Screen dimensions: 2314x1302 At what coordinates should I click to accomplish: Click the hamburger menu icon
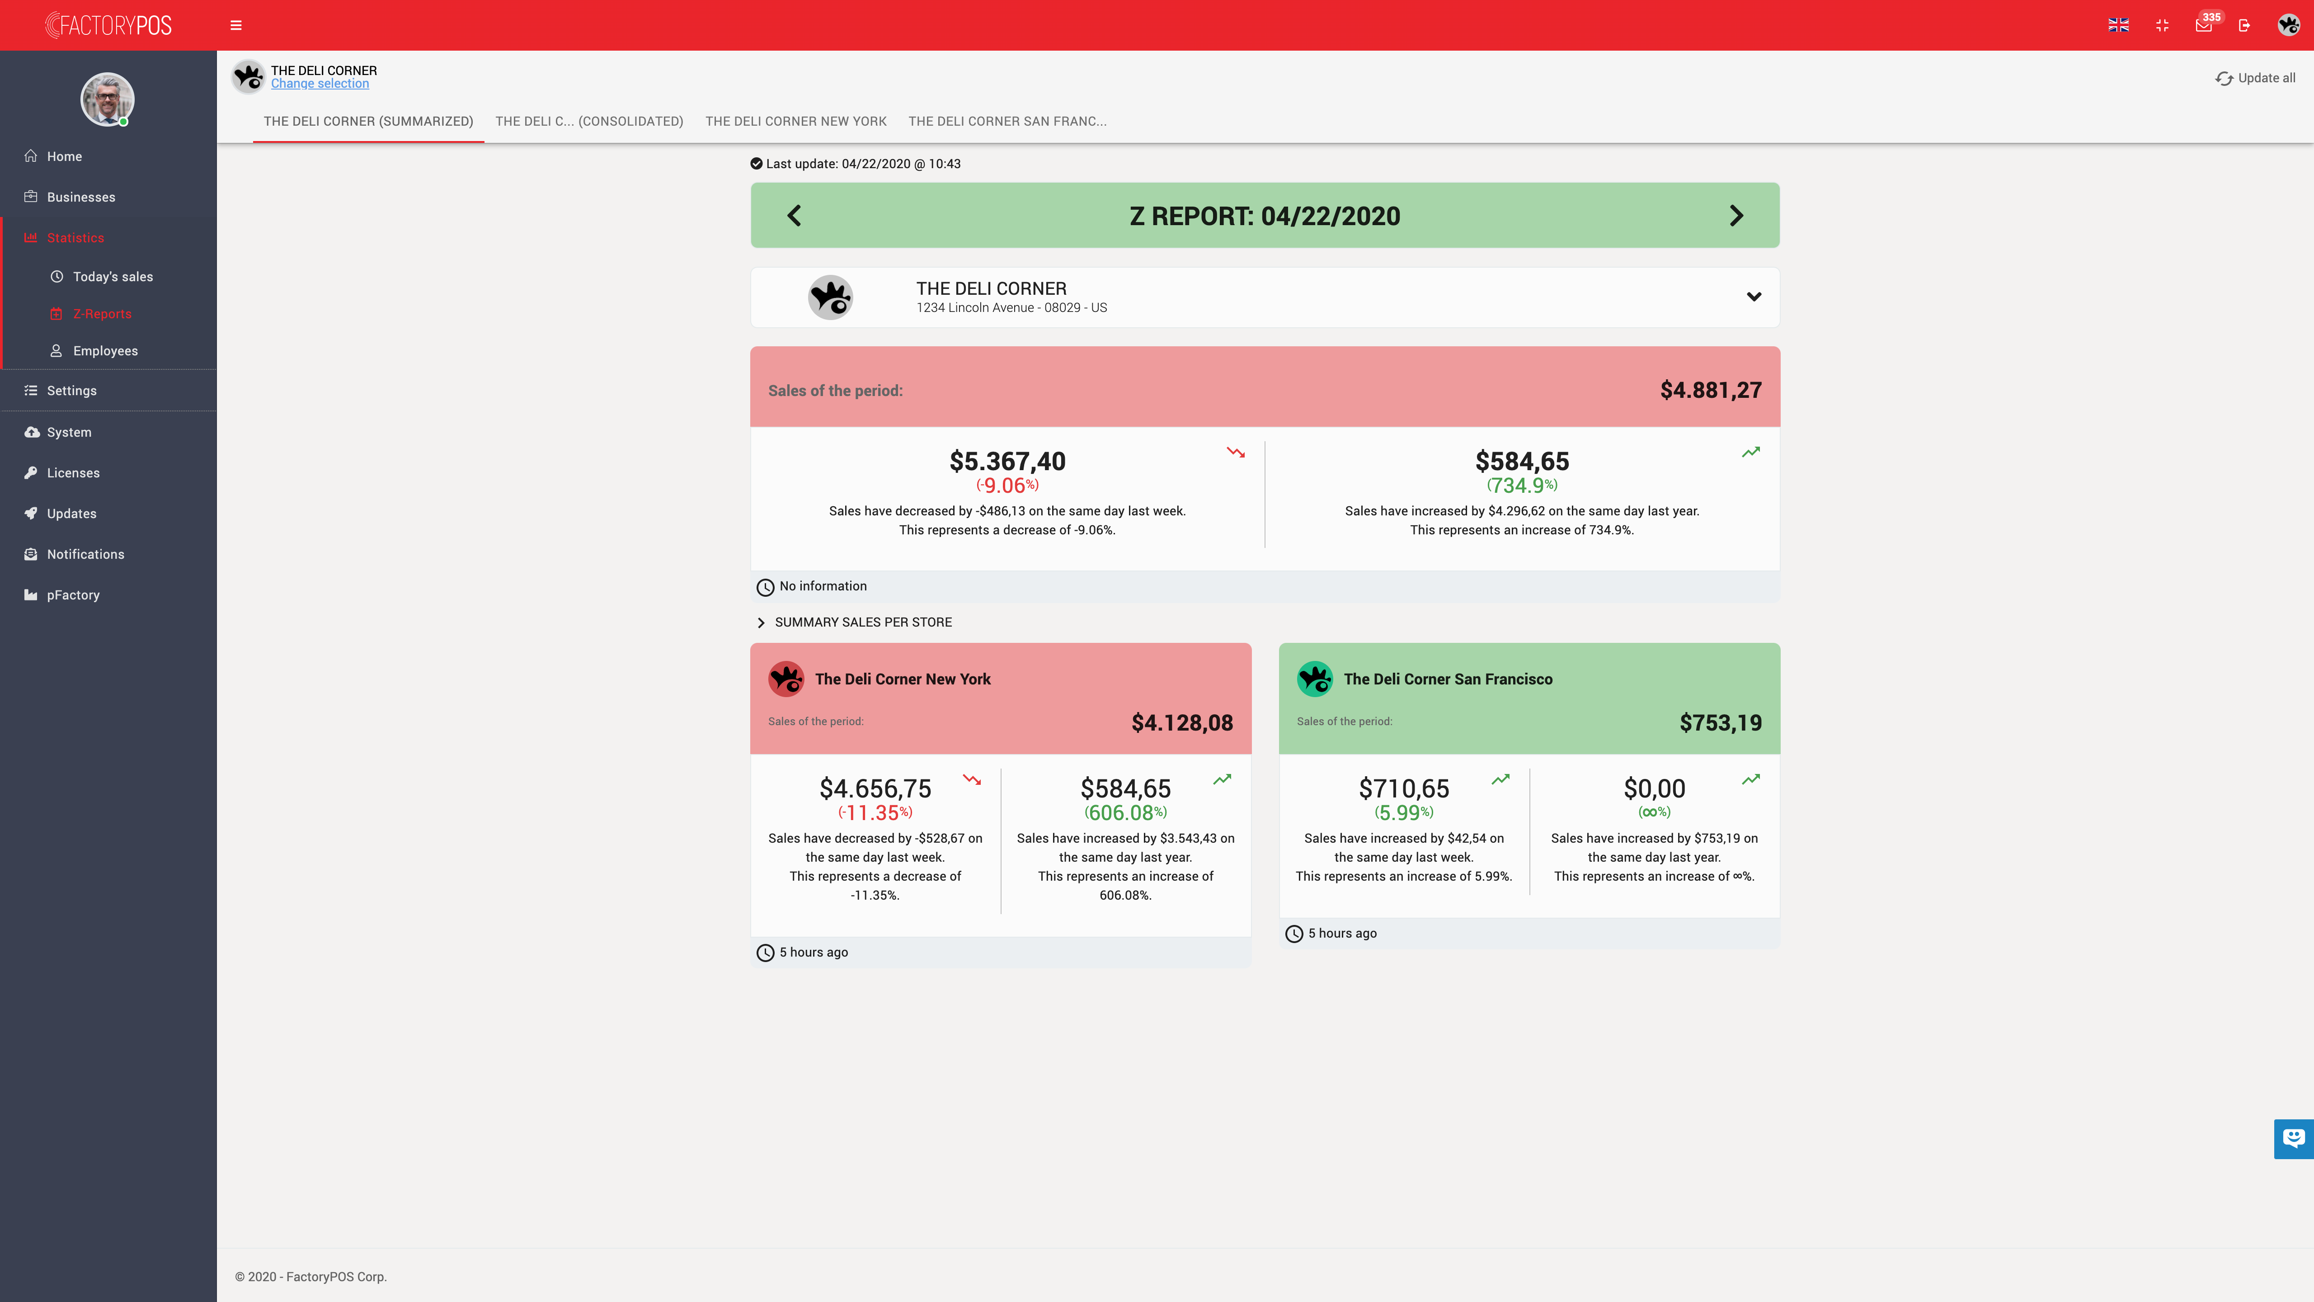pyautogui.click(x=236, y=25)
